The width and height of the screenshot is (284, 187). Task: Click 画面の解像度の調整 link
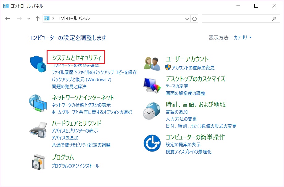(186, 93)
